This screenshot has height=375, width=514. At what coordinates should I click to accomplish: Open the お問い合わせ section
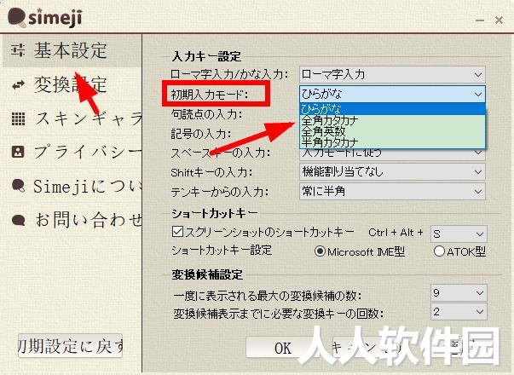coord(72,220)
